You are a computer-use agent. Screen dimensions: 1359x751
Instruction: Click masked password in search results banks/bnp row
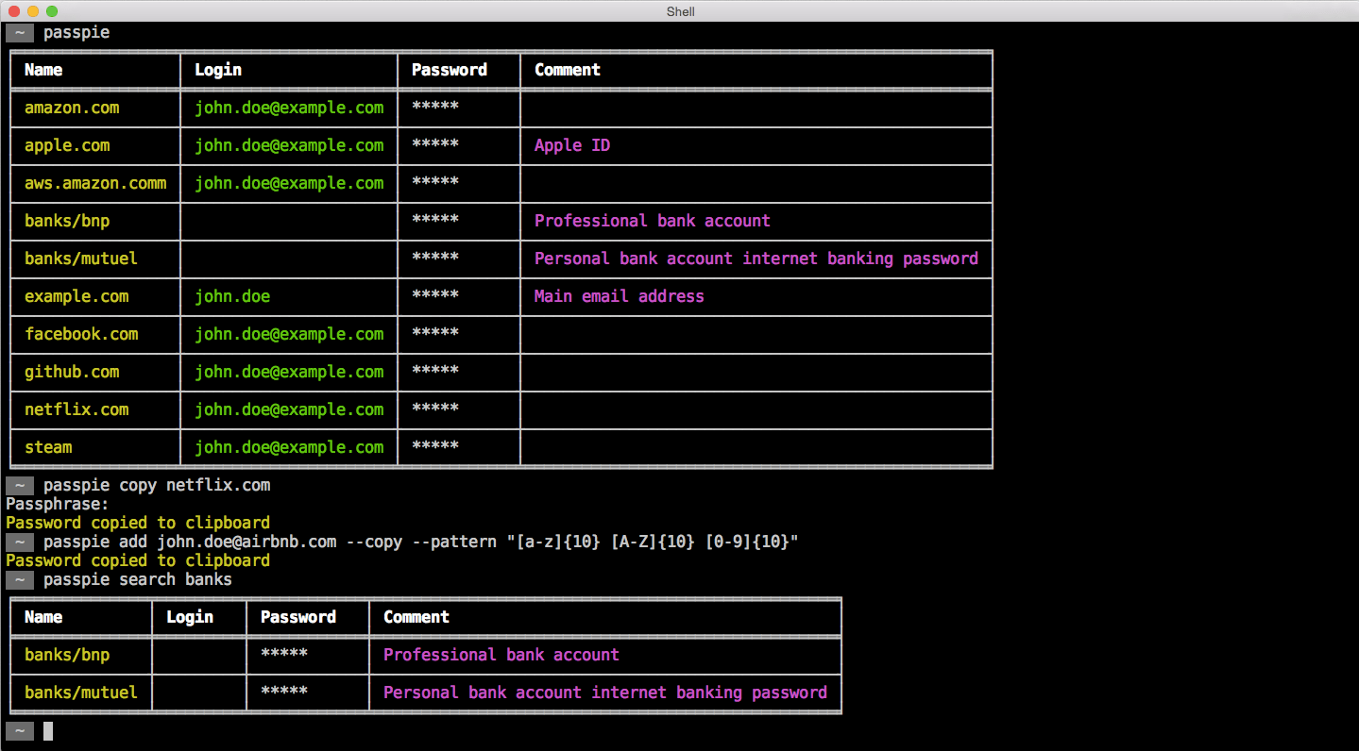(284, 654)
